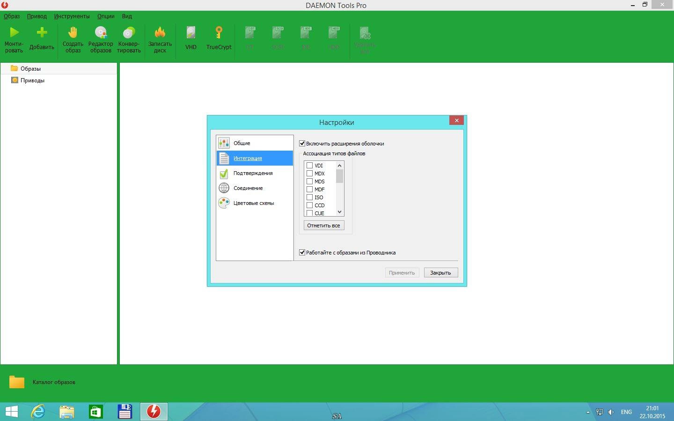674x421 pixels.
Task: Open the Вид menu
Action: click(x=127, y=16)
